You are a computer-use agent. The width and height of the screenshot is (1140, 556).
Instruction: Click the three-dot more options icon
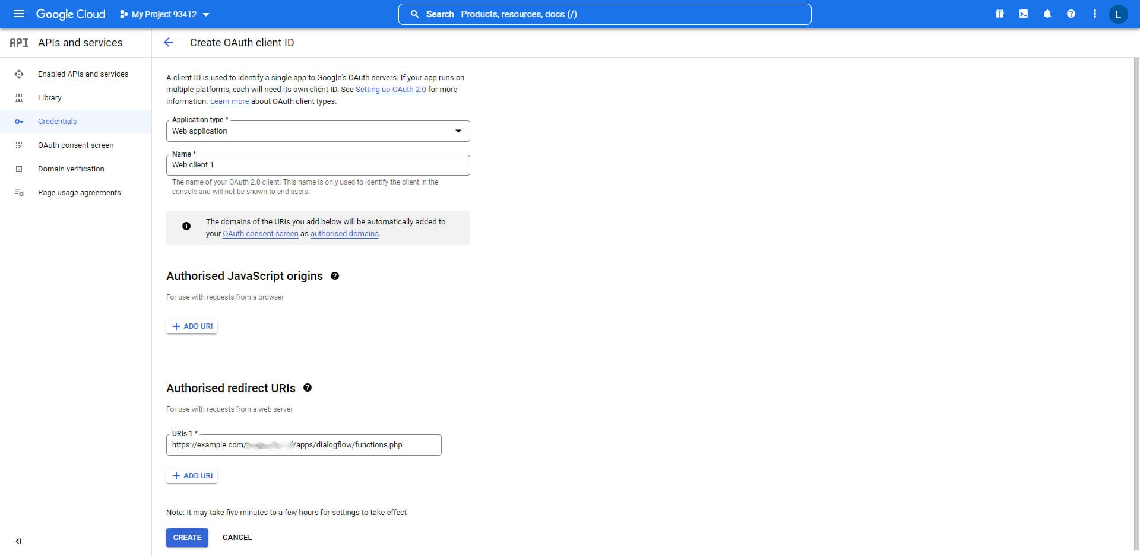(x=1095, y=14)
